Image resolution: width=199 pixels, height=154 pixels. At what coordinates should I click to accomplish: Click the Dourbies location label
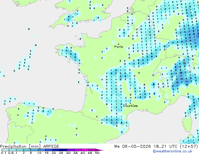tap(130, 106)
